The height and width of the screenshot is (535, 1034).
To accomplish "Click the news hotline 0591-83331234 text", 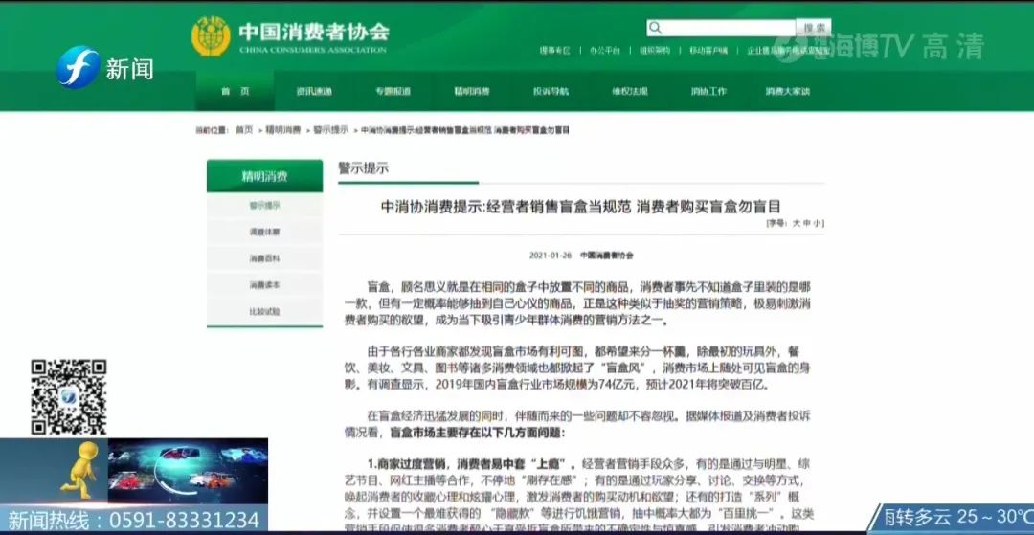I will point(134,520).
